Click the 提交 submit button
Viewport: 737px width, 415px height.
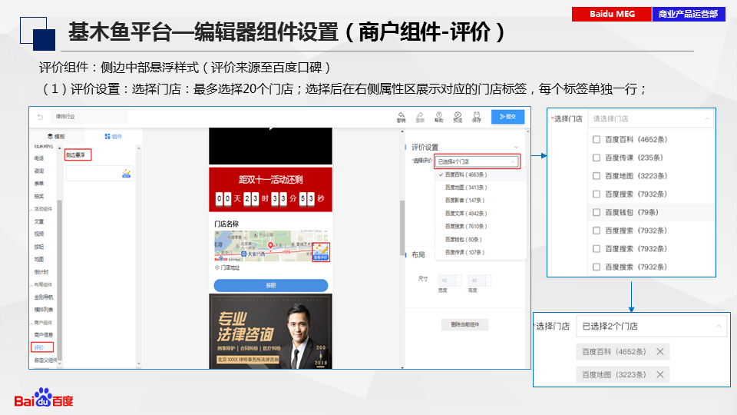pos(507,117)
